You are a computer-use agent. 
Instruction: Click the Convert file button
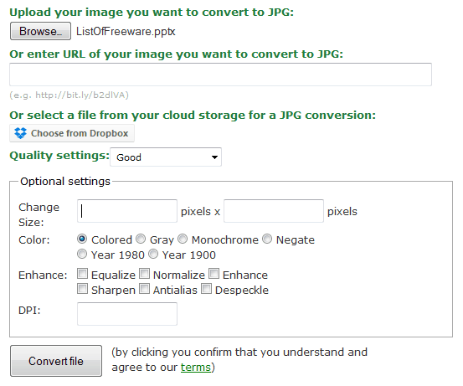coord(56,361)
